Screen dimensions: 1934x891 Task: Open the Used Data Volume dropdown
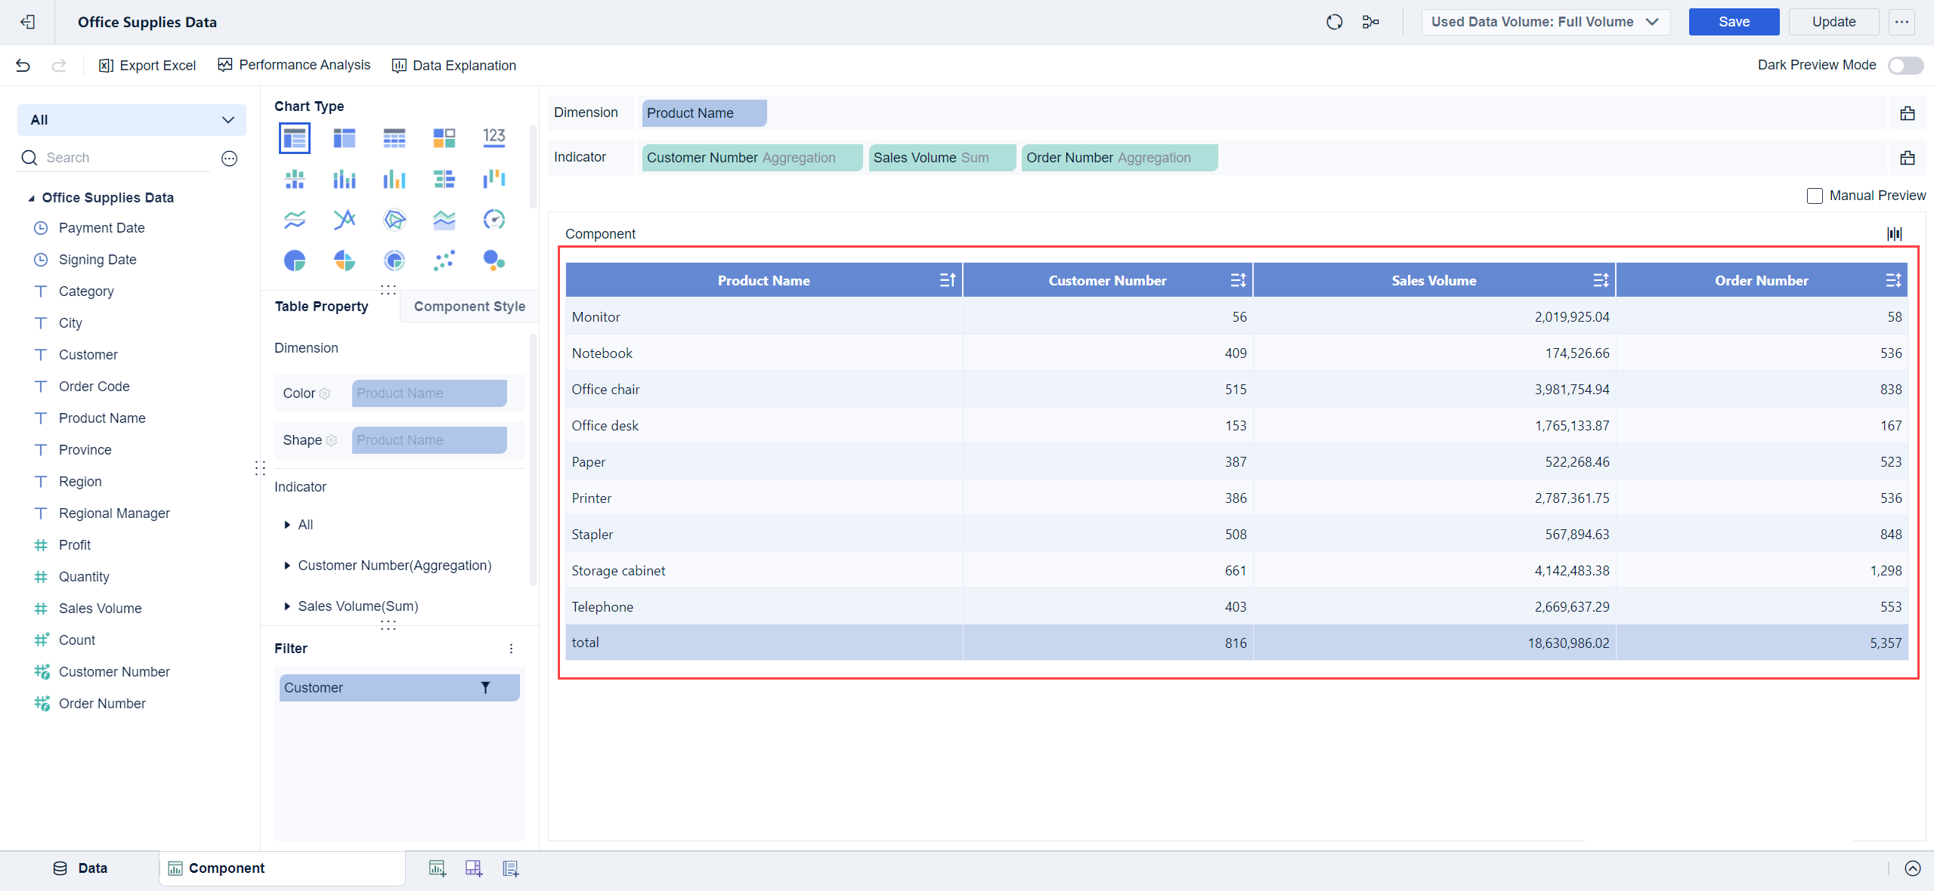click(1545, 22)
